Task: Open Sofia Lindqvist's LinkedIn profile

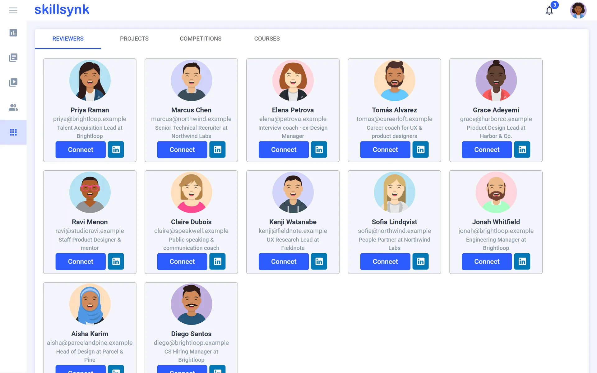Action: point(421,261)
